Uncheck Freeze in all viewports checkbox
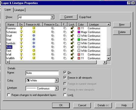 coord(65,78)
